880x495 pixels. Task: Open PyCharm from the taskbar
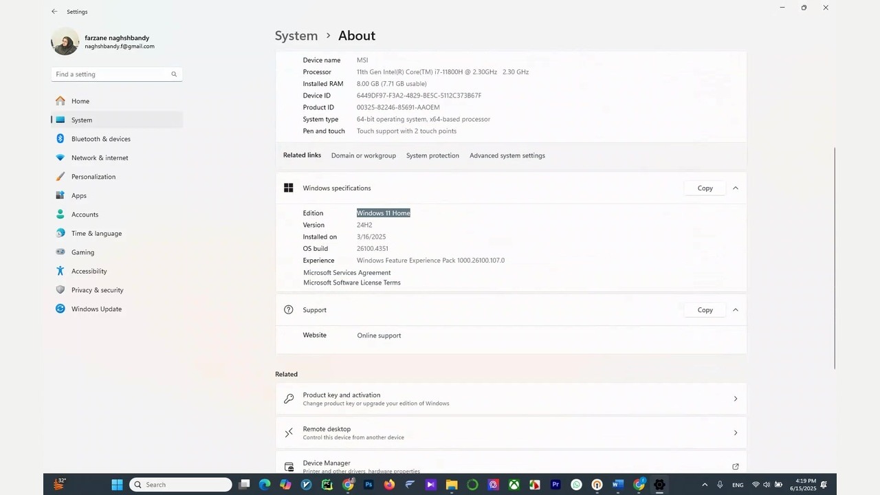click(x=327, y=485)
